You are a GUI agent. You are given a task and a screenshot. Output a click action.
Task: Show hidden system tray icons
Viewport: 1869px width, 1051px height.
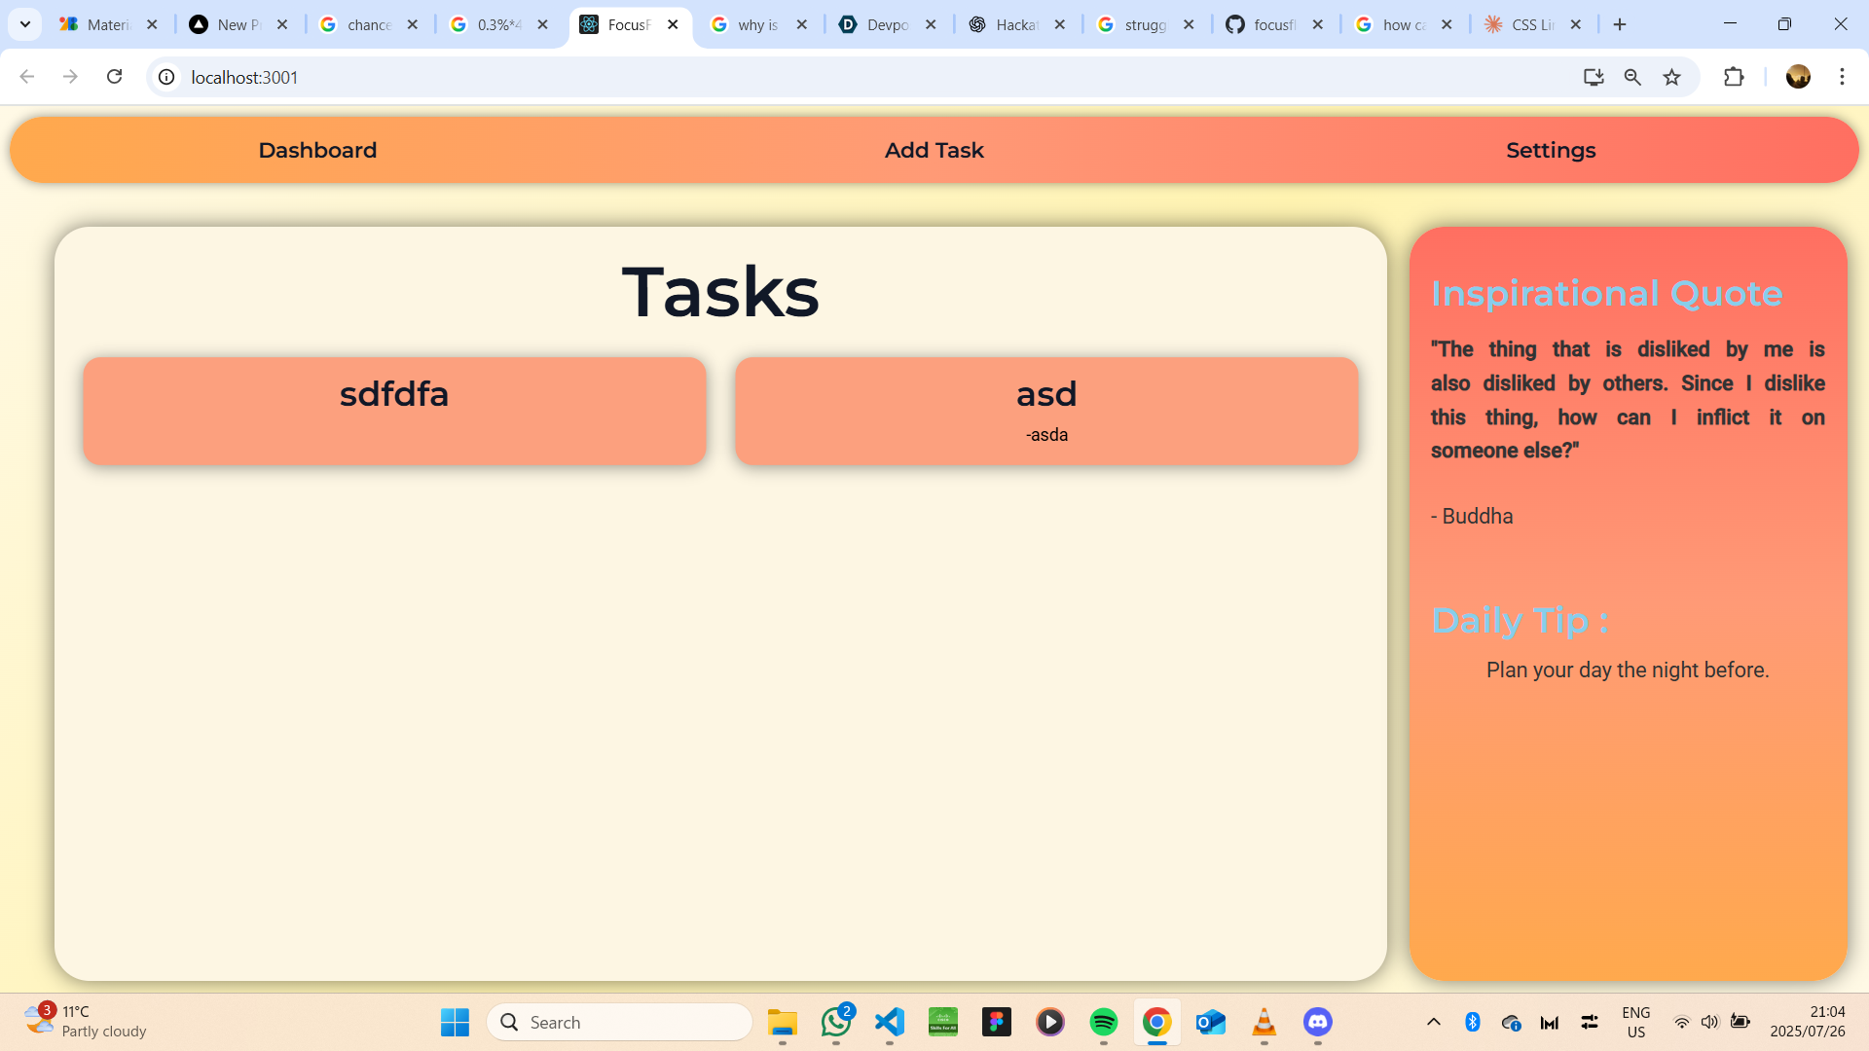[1433, 1022]
